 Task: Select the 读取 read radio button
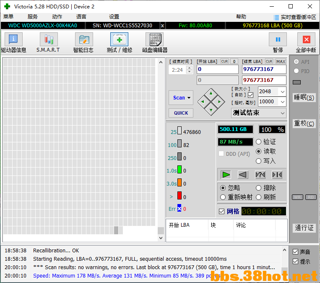pyautogui.click(x=258, y=152)
